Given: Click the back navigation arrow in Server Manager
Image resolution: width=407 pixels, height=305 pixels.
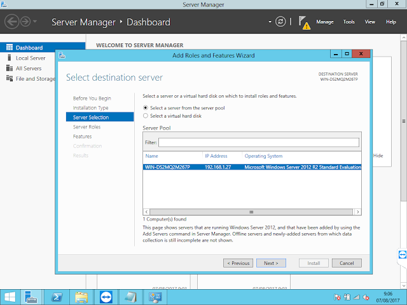Looking at the screenshot, I should click(11, 21).
